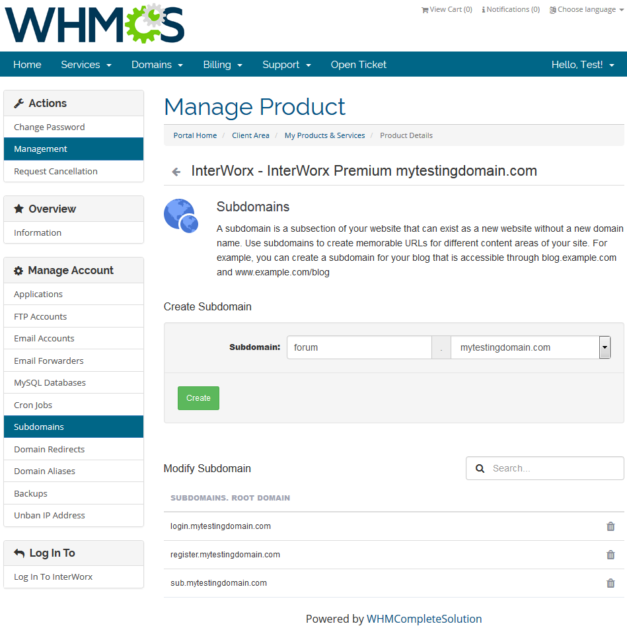Open the Choose language dropdown
The width and height of the screenshot is (627, 628).
[587, 9]
